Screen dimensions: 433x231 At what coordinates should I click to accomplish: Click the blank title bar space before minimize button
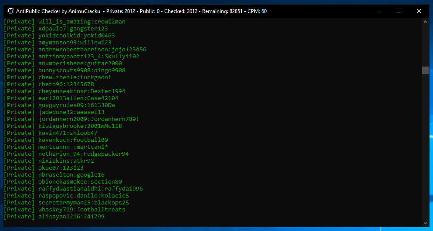(x=318, y=11)
